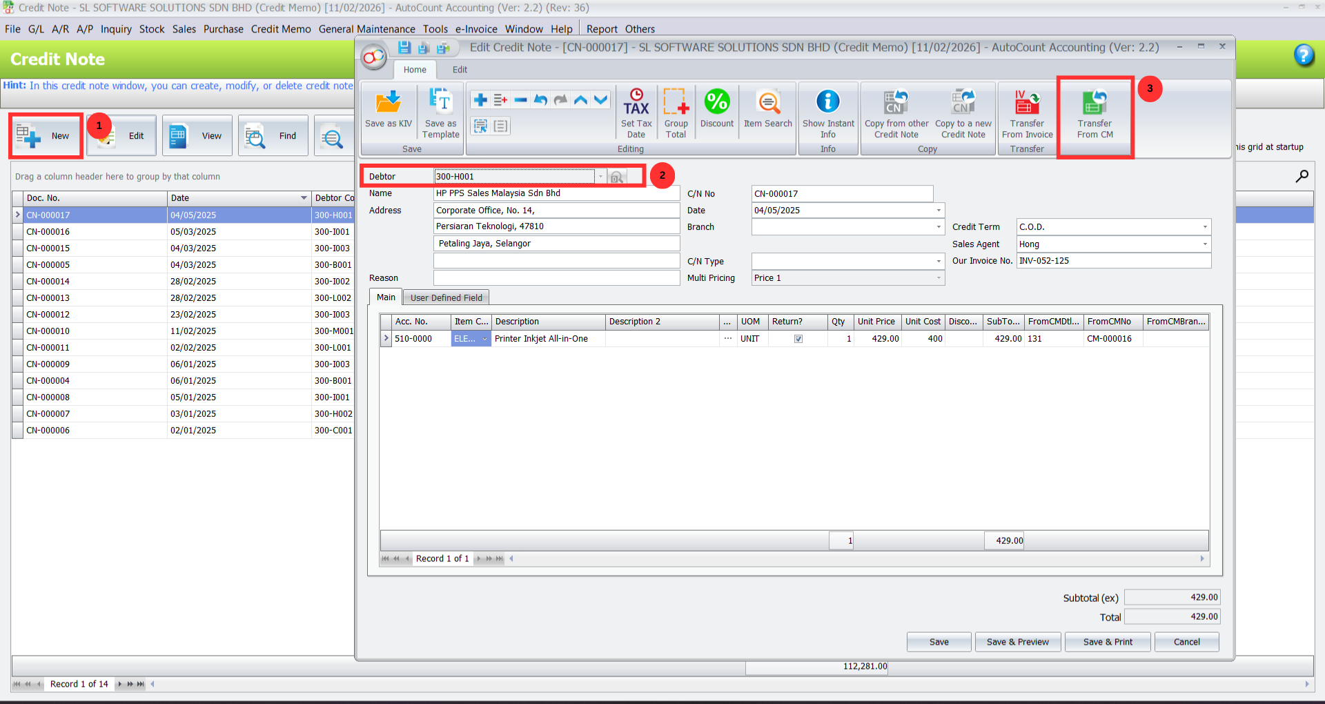Select the Save as KIV icon

(x=388, y=110)
